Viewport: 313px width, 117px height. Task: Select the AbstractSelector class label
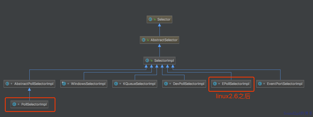[x=164, y=40]
